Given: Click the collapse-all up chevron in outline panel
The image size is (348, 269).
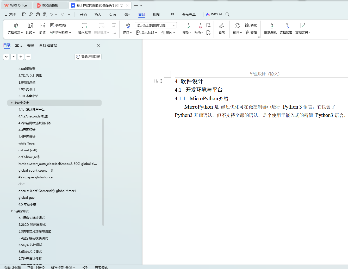Looking at the screenshot, I should point(14,57).
